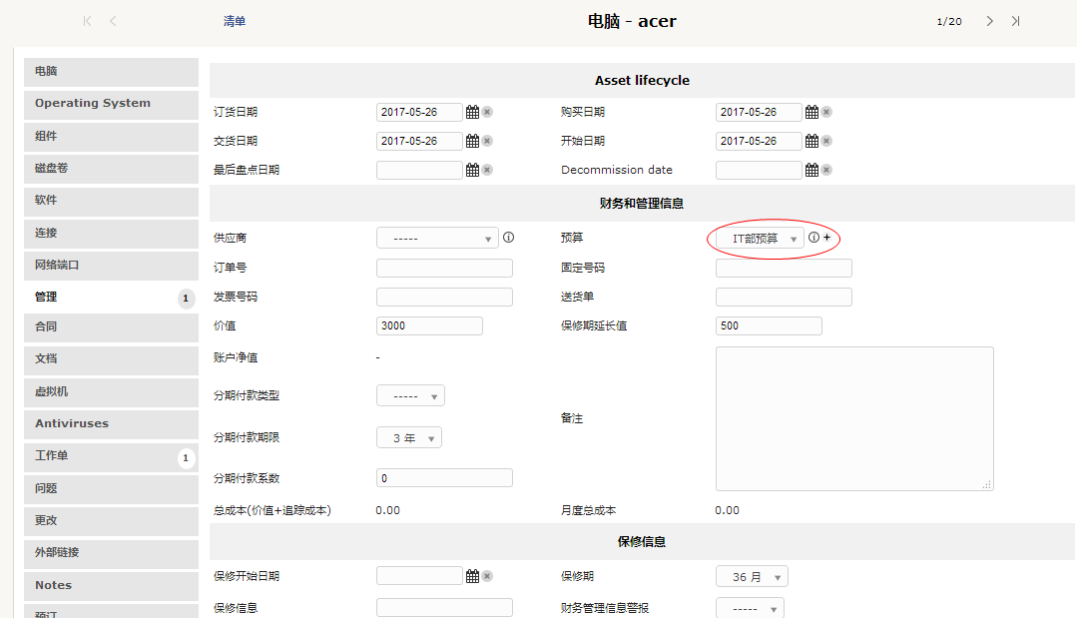This screenshot has width=1077, height=618.
Task: Open the 问题 tab
Action: (x=111, y=488)
